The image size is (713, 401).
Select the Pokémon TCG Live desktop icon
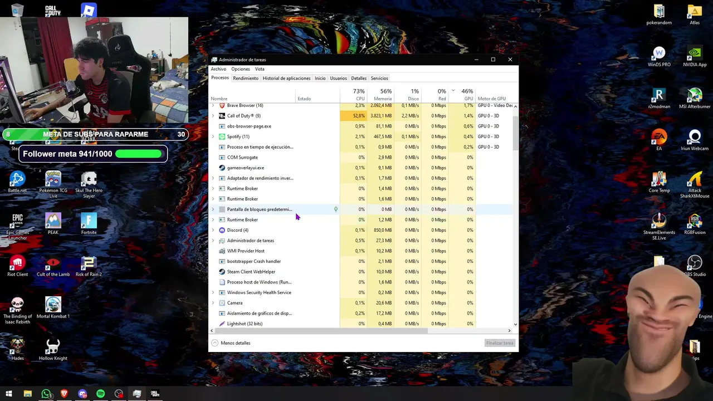[53, 184]
